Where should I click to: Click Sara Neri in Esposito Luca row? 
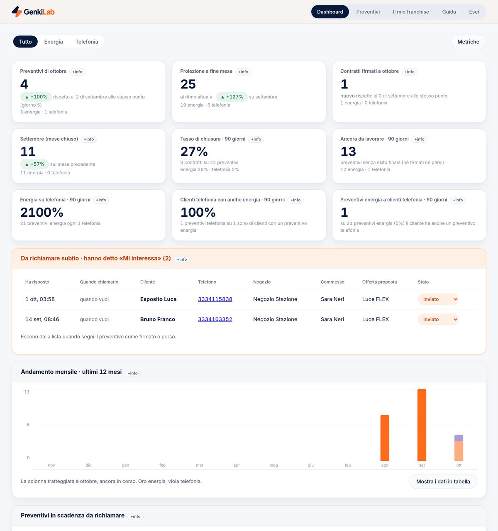tap(332, 299)
